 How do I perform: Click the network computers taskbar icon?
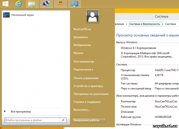coord(46,4)
